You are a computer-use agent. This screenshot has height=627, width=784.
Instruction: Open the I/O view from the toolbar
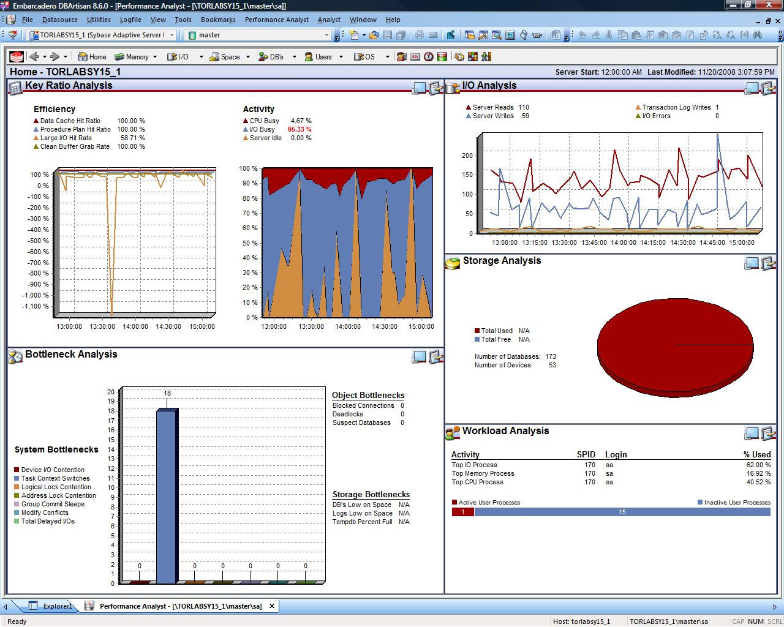(177, 57)
